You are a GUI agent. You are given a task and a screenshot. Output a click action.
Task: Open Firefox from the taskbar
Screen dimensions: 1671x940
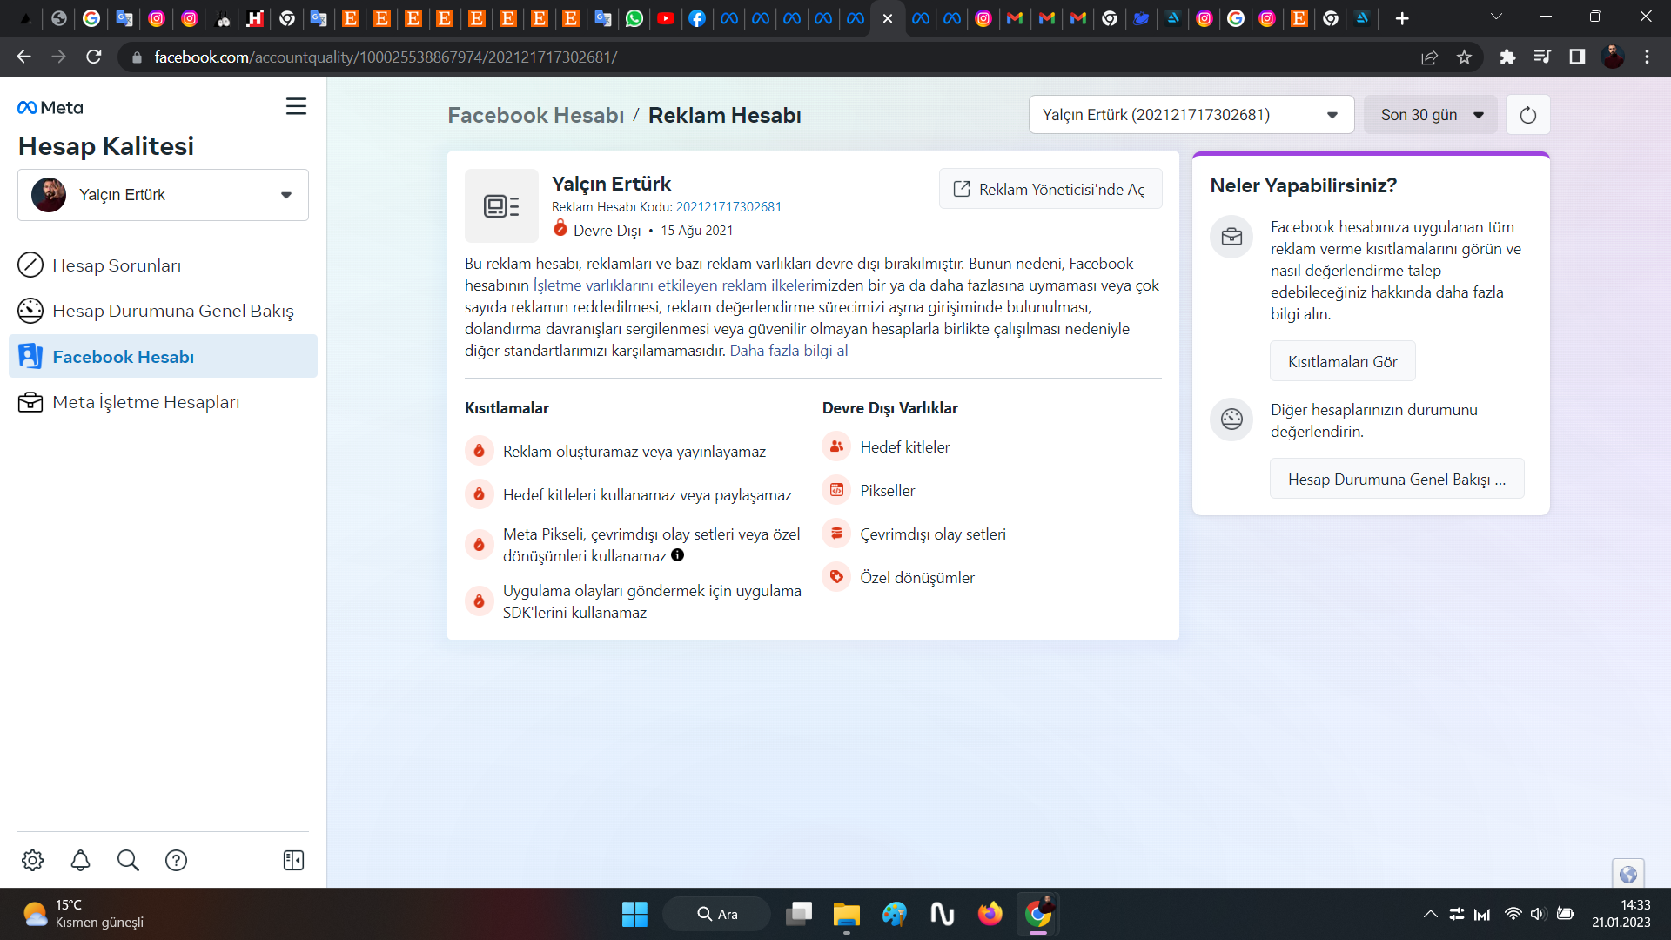[x=990, y=914]
